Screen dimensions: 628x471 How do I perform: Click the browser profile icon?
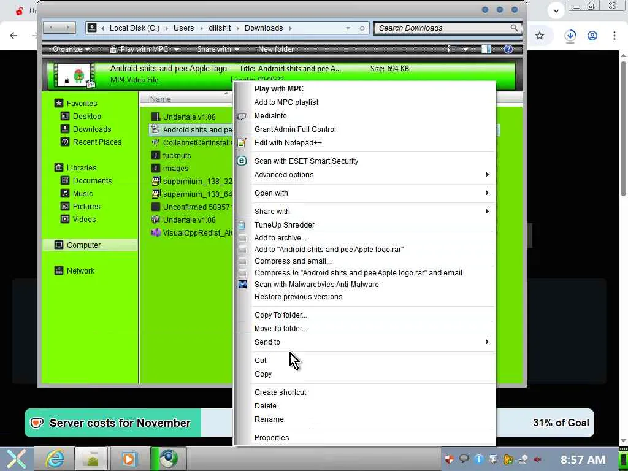pyautogui.click(x=592, y=36)
